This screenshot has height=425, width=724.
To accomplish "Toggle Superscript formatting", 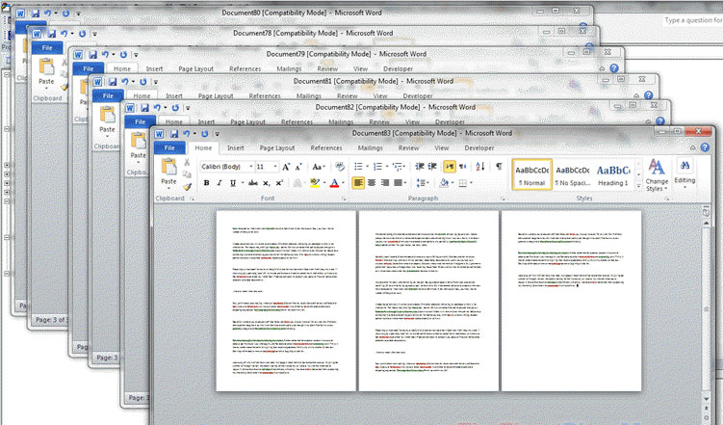I will 279,183.
